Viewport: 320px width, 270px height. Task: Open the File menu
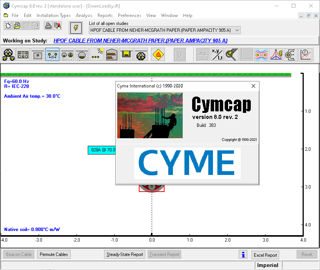[15, 16]
